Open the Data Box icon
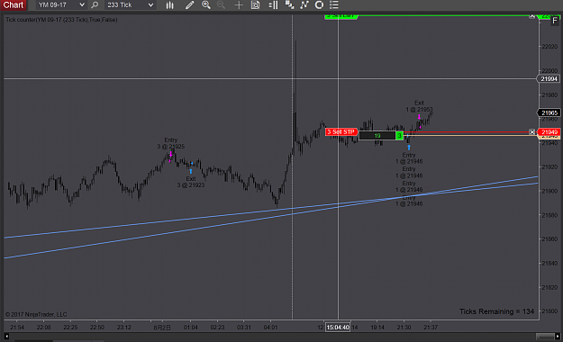 point(255,5)
